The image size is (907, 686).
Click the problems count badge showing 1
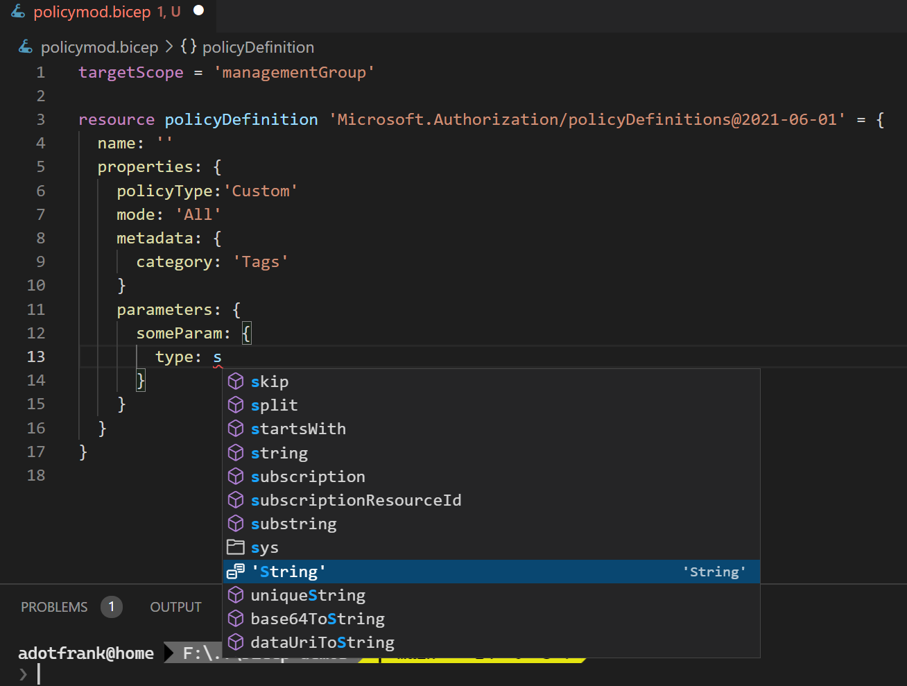coord(111,606)
